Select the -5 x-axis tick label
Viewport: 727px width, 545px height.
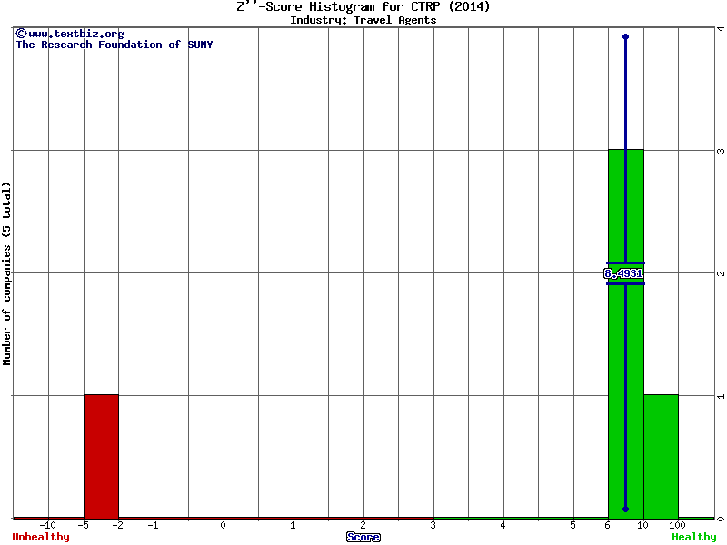pyautogui.click(x=82, y=525)
